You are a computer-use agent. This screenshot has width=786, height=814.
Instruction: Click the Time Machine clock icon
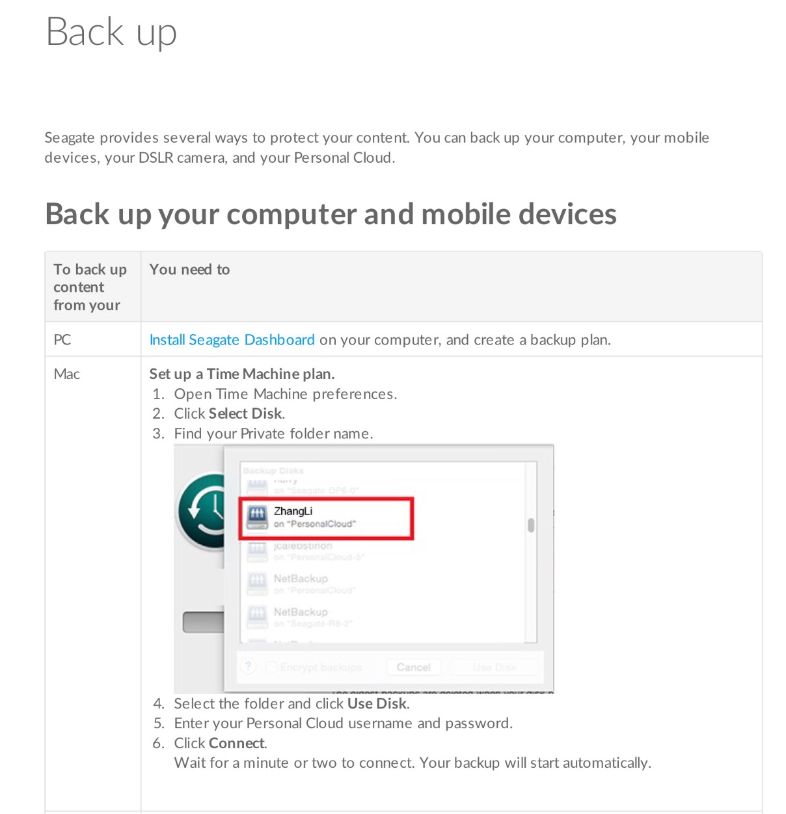coord(200,511)
